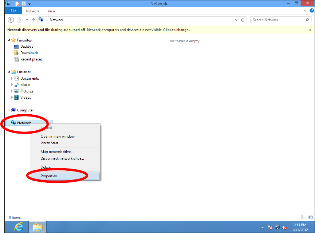Click the Network breadcrumb in address bar

(x=56, y=20)
